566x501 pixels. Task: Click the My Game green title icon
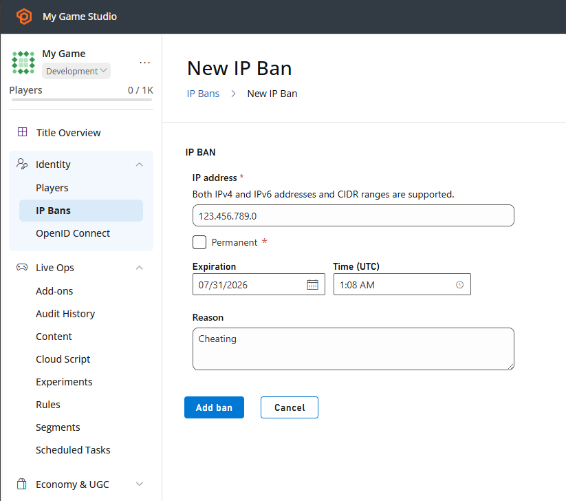pos(23,63)
